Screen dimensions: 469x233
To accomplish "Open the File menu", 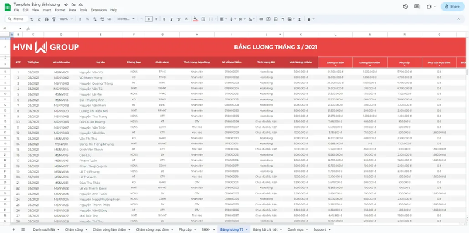I will [x=16, y=10].
